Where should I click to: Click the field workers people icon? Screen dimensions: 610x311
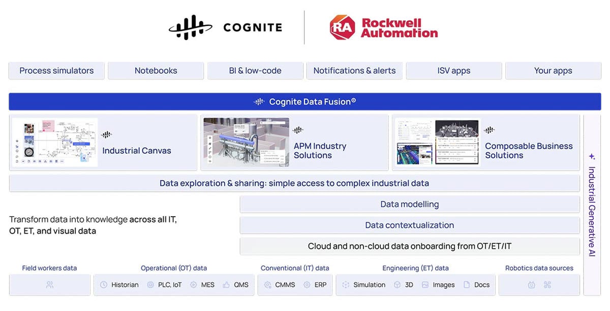(x=49, y=285)
